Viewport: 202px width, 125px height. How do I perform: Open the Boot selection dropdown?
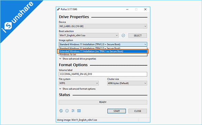coord(89,35)
